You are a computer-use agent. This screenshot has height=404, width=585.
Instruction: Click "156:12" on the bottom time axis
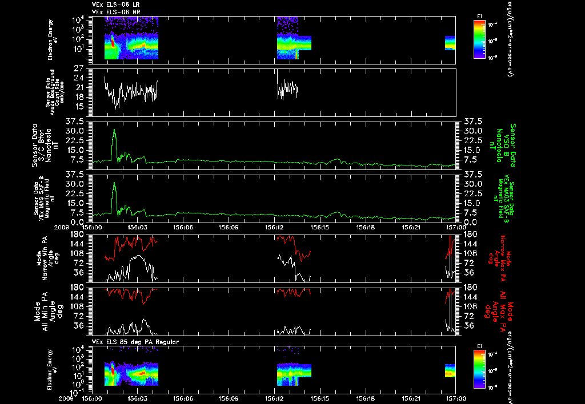(x=274, y=398)
